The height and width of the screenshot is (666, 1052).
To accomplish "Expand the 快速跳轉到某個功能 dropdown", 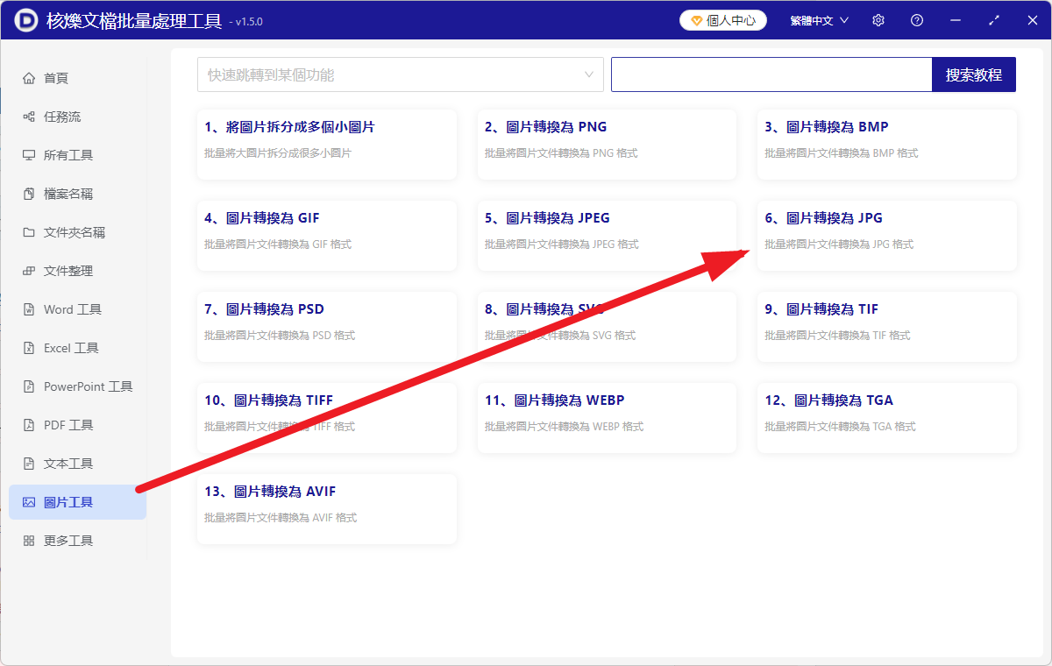I will (x=400, y=74).
